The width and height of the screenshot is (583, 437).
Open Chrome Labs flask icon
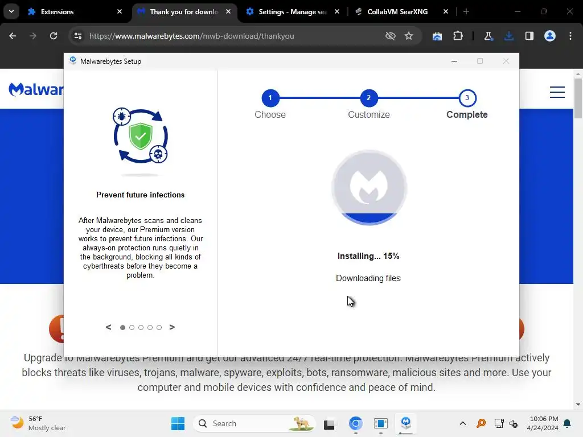click(488, 36)
